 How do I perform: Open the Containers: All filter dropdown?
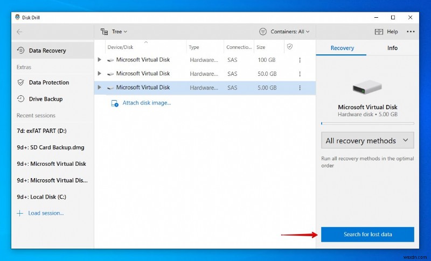click(x=284, y=32)
